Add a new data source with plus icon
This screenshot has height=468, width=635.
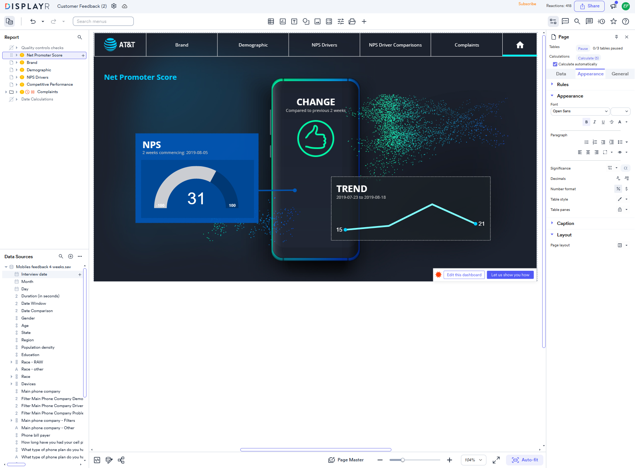[x=71, y=256]
